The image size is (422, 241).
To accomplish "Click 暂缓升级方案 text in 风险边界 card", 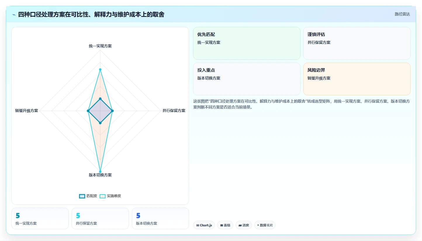I will pyautogui.click(x=319, y=78).
